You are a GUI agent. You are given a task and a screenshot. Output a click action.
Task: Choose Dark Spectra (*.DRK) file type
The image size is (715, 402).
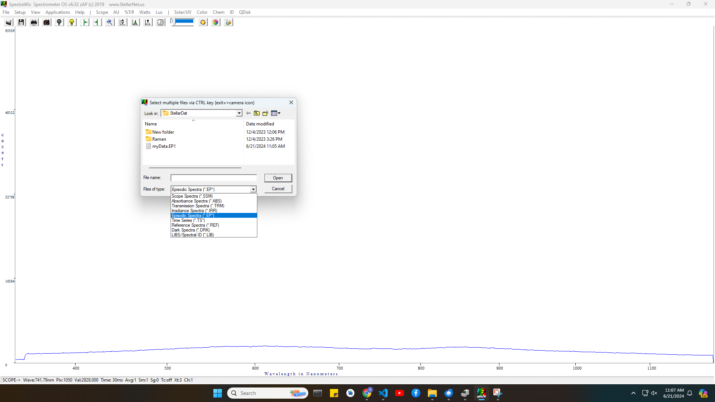214,230
